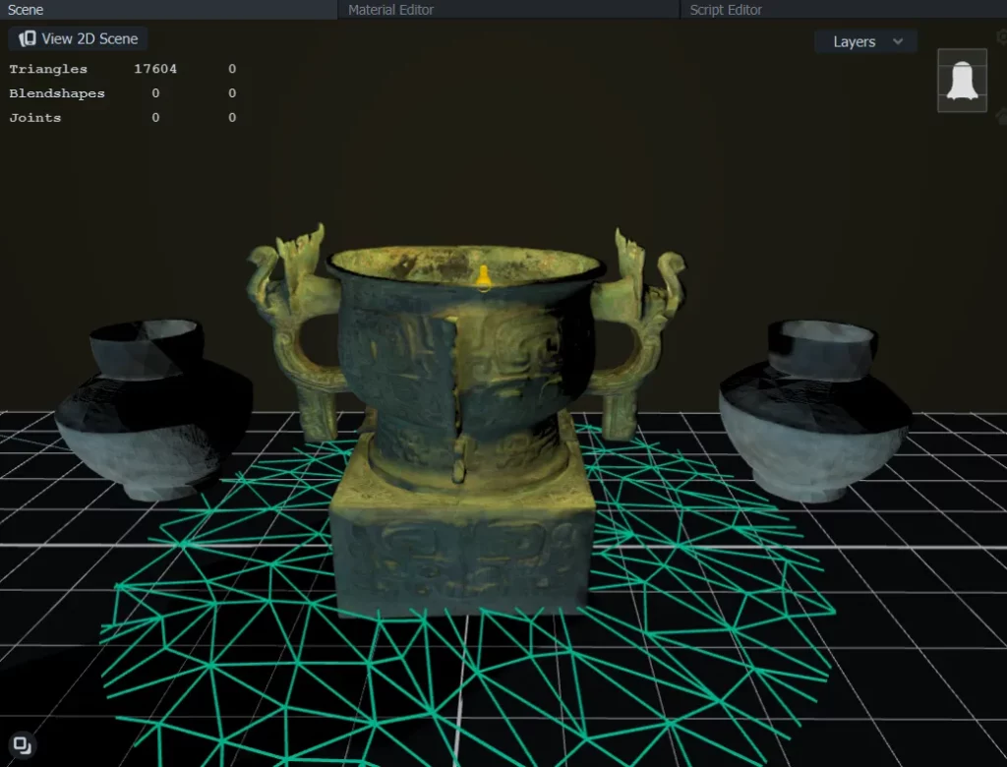The height and width of the screenshot is (767, 1007).
Task: Click the View 2D Scene button
Action: pyautogui.click(x=79, y=38)
